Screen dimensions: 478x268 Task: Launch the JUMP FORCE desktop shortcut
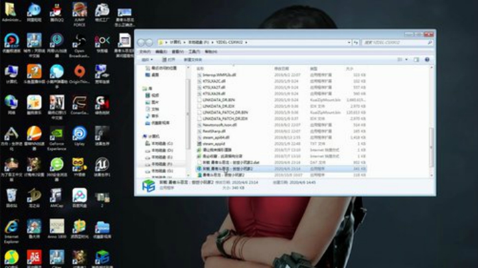pos(79,14)
